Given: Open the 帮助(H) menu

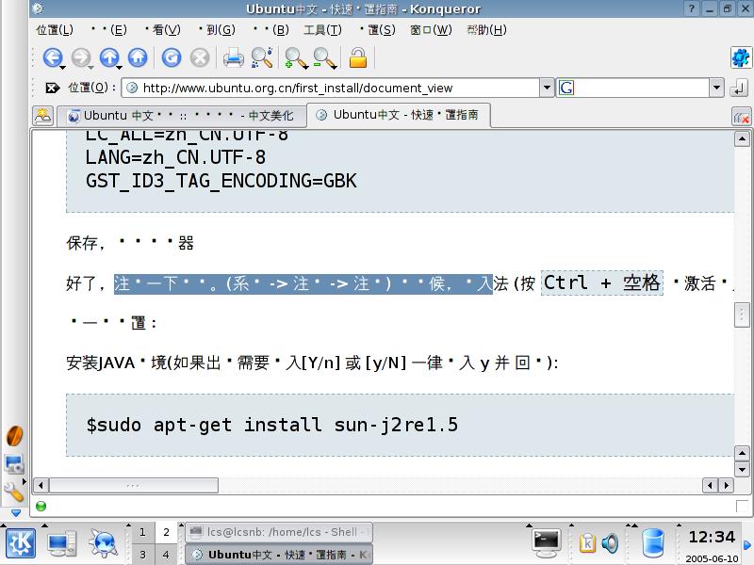Looking at the screenshot, I should (x=486, y=30).
